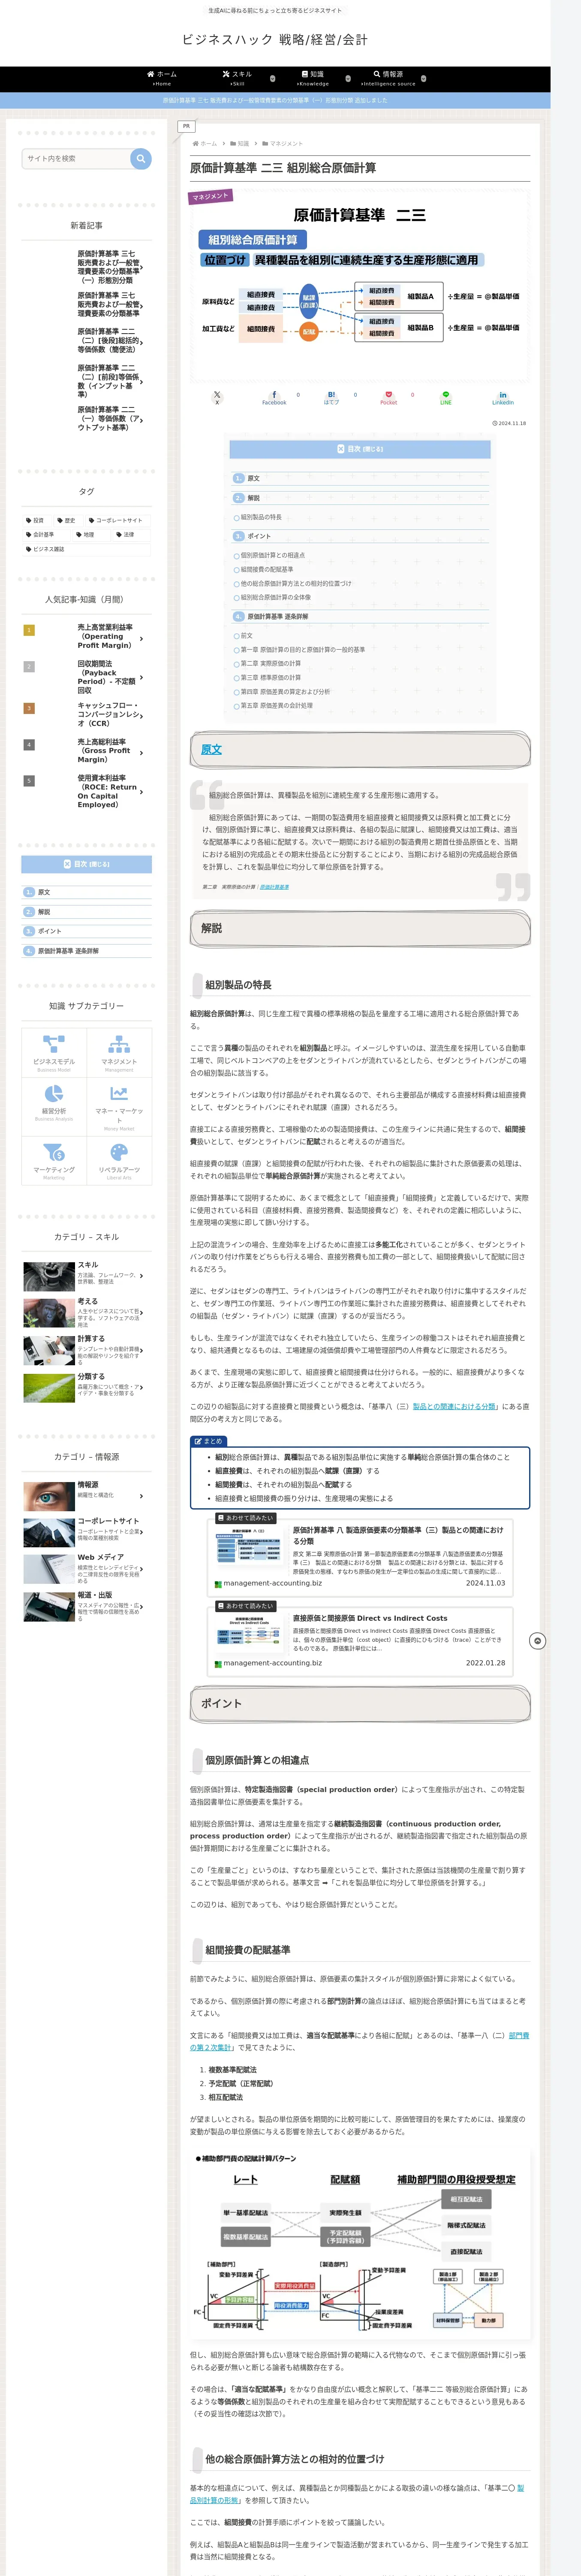Click 知識 breadcrumb link
This screenshot has width=581, height=2576.
tap(243, 143)
